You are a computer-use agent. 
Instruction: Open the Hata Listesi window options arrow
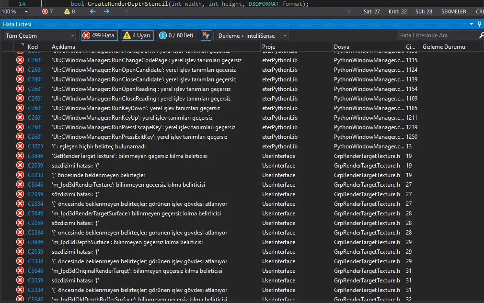point(472,24)
